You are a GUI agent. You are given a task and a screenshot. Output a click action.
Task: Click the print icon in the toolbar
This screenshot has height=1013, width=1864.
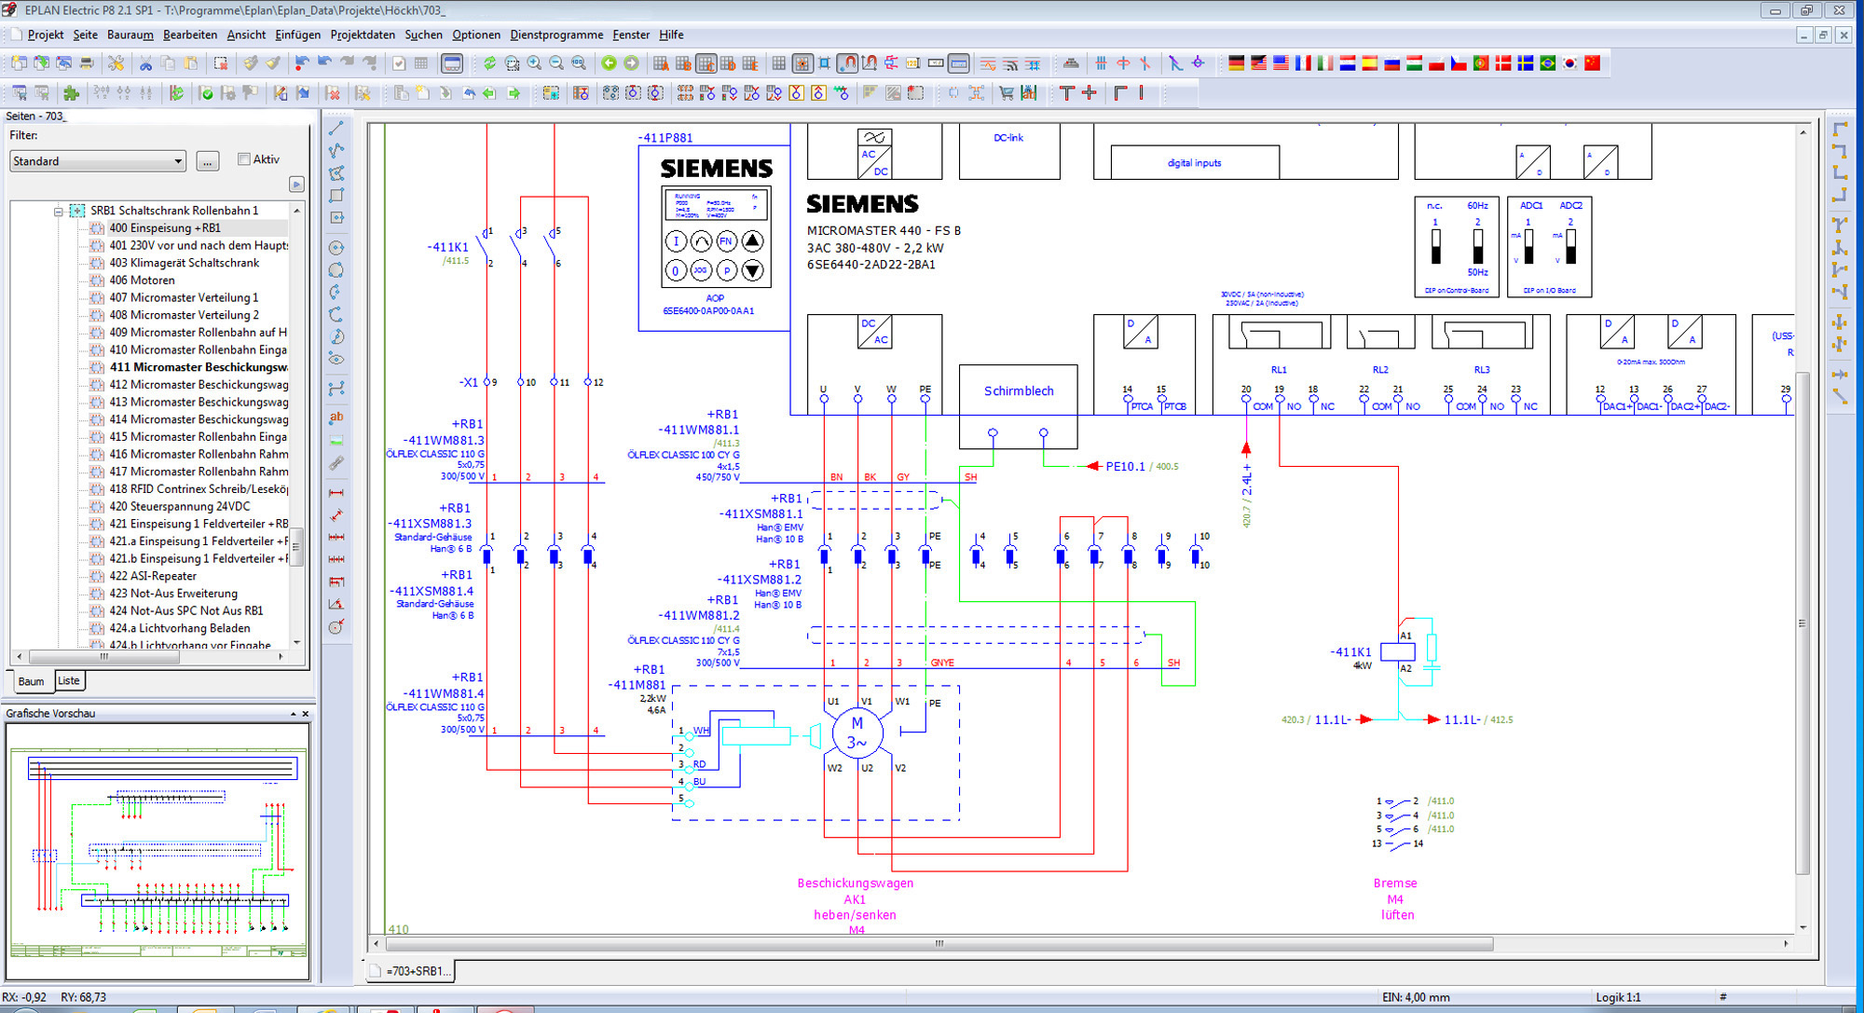pyautogui.click(x=87, y=63)
